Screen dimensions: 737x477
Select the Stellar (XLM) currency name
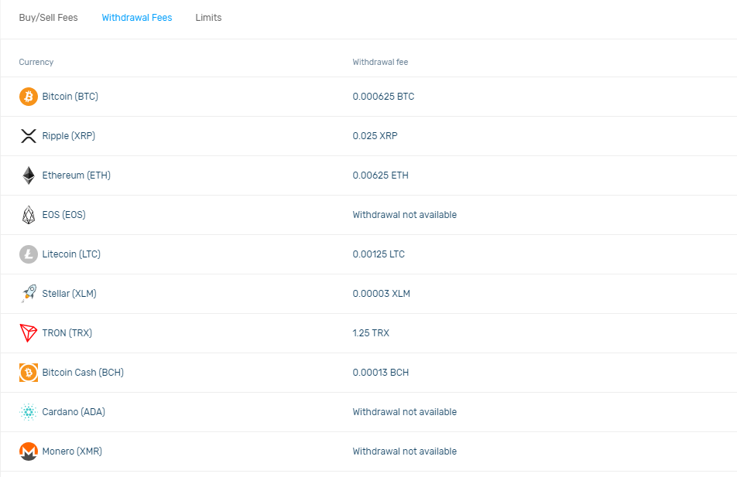[x=69, y=294]
